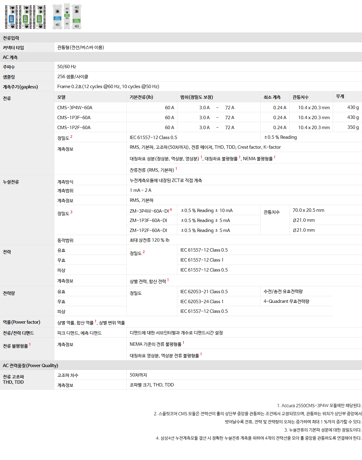
Task: Open footnote 3 beside the 누설전류 정밀도 label
Action: [x=71, y=212]
